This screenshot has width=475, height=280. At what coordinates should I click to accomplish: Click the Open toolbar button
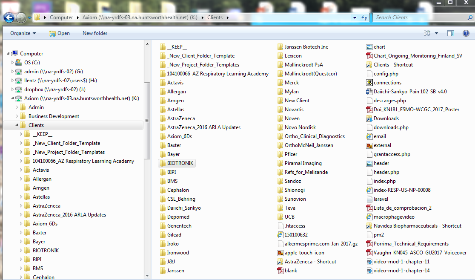click(x=60, y=33)
